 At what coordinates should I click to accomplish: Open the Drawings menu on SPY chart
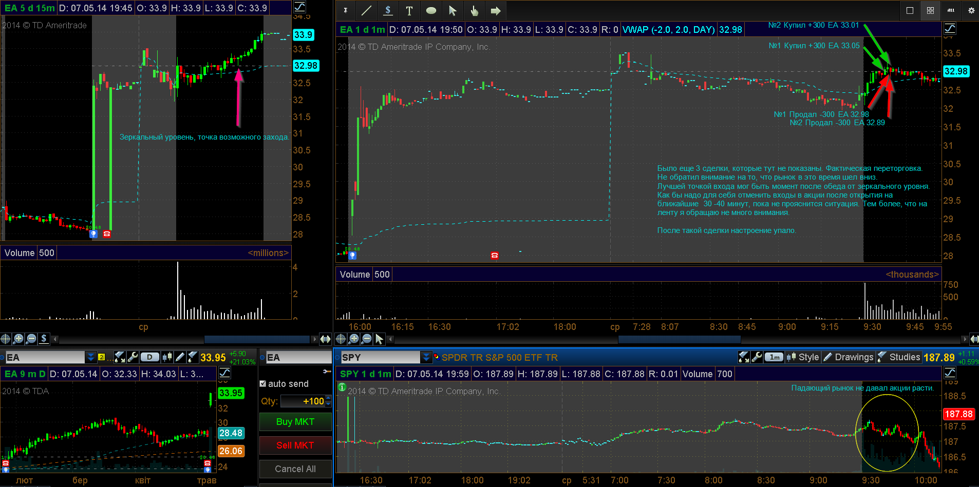(849, 357)
